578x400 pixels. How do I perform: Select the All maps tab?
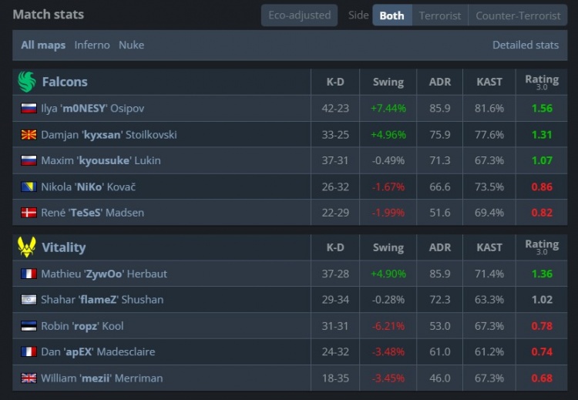point(43,45)
